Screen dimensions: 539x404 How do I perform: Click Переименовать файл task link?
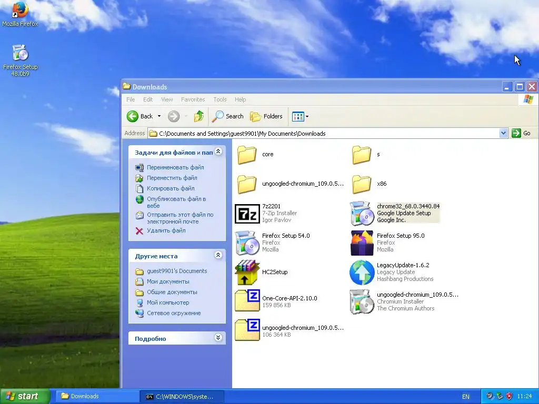(175, 167)
